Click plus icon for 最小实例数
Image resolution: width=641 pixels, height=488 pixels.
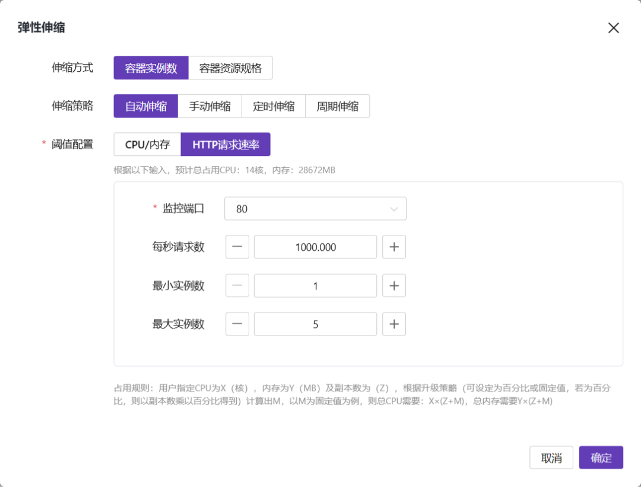394,286
